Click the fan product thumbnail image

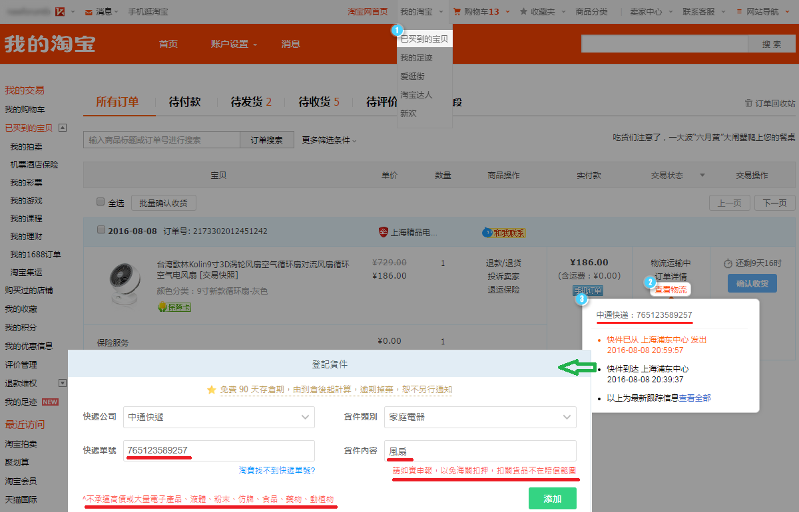(x=123, y=280)
